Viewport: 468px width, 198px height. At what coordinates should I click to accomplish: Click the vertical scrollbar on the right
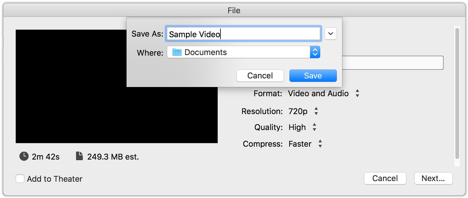pyautogui.click(x=457, y=93)
